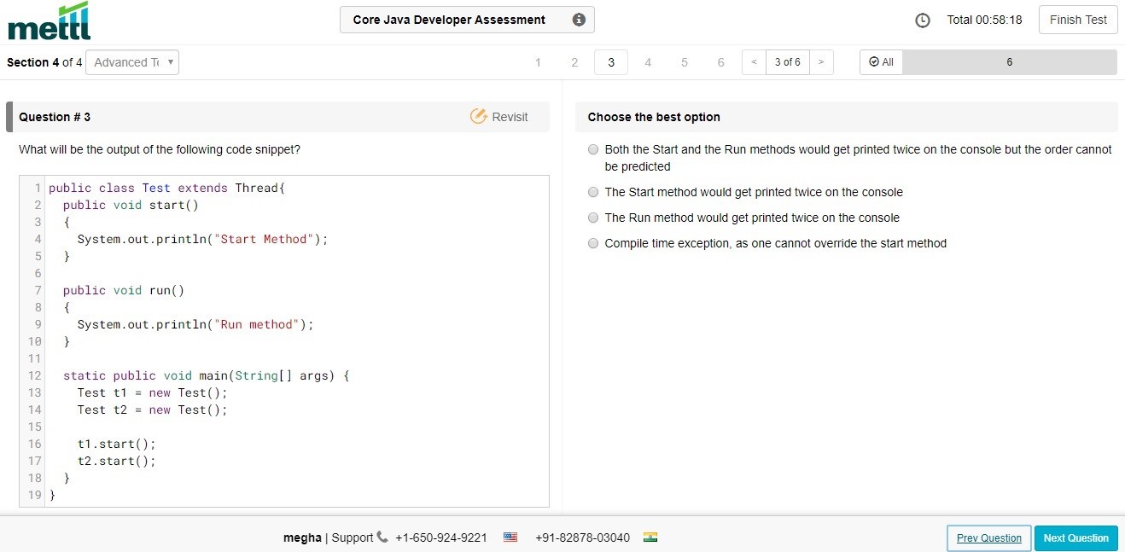
Task: Click the clock icon next to the timer
Action: click(x=923, y=19)
